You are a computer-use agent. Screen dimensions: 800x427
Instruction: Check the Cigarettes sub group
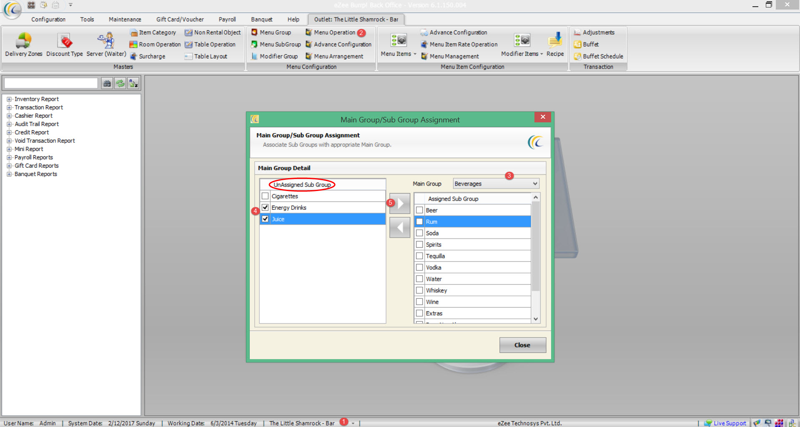pos(265,196)
